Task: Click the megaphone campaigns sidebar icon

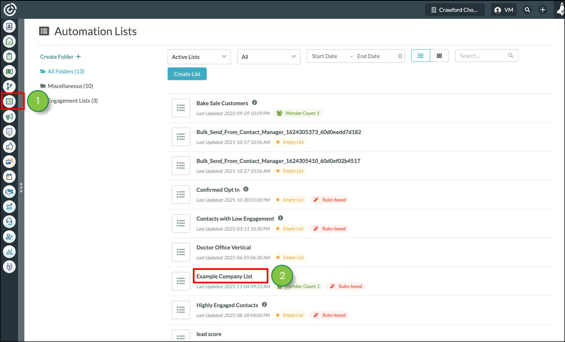Action: coord(9,116)
